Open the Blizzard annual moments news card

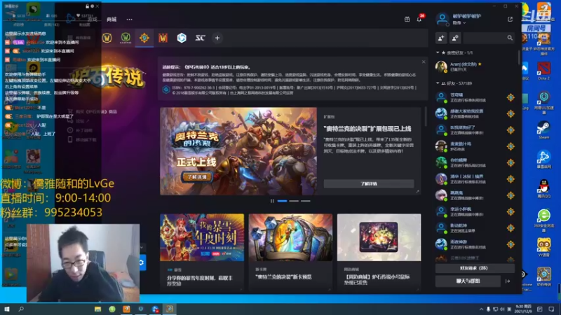[x=202, y=252]
